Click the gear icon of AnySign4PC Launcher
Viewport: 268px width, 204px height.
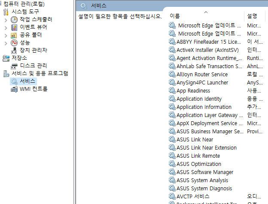coord(172,82)
